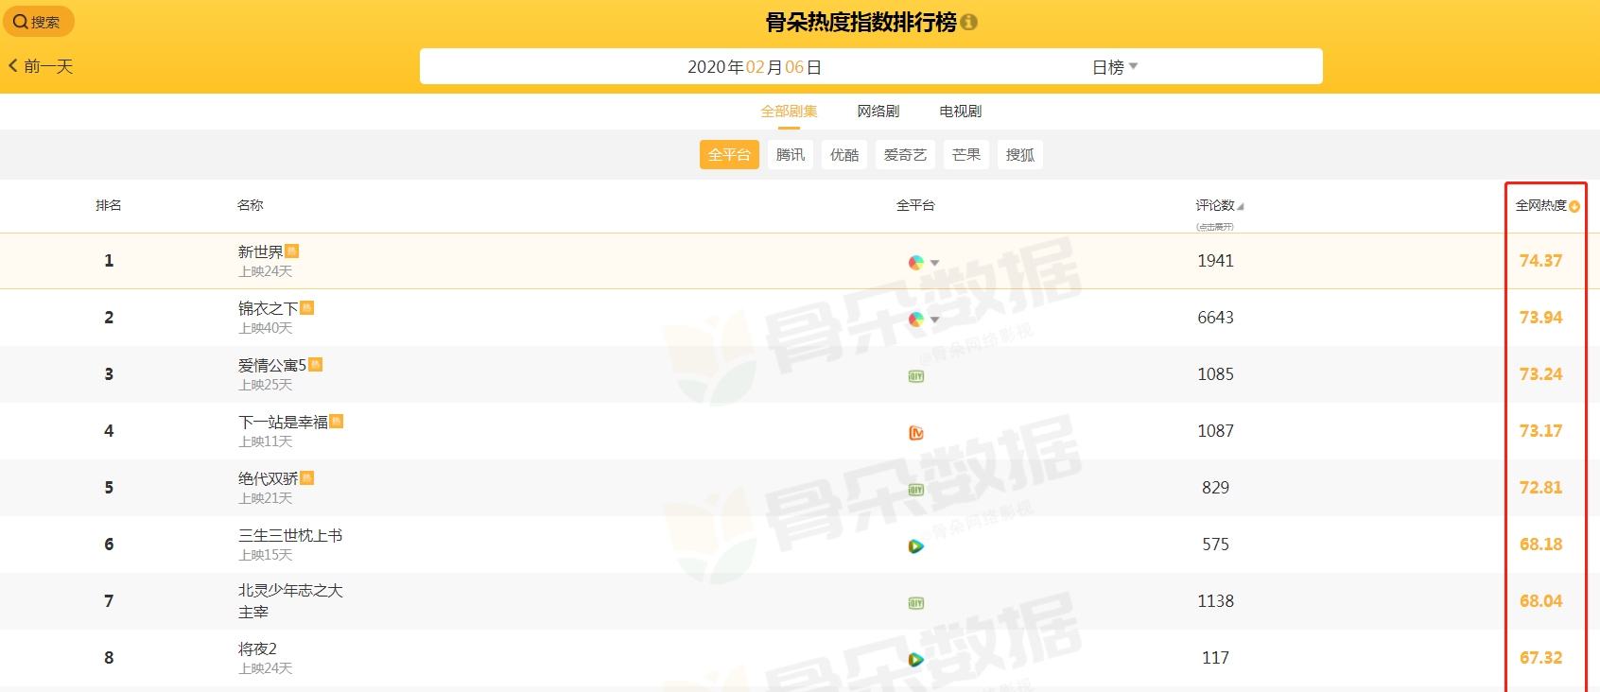Click the info icon beside 骨朵热度指数排行榜 title

pos(969,22)
